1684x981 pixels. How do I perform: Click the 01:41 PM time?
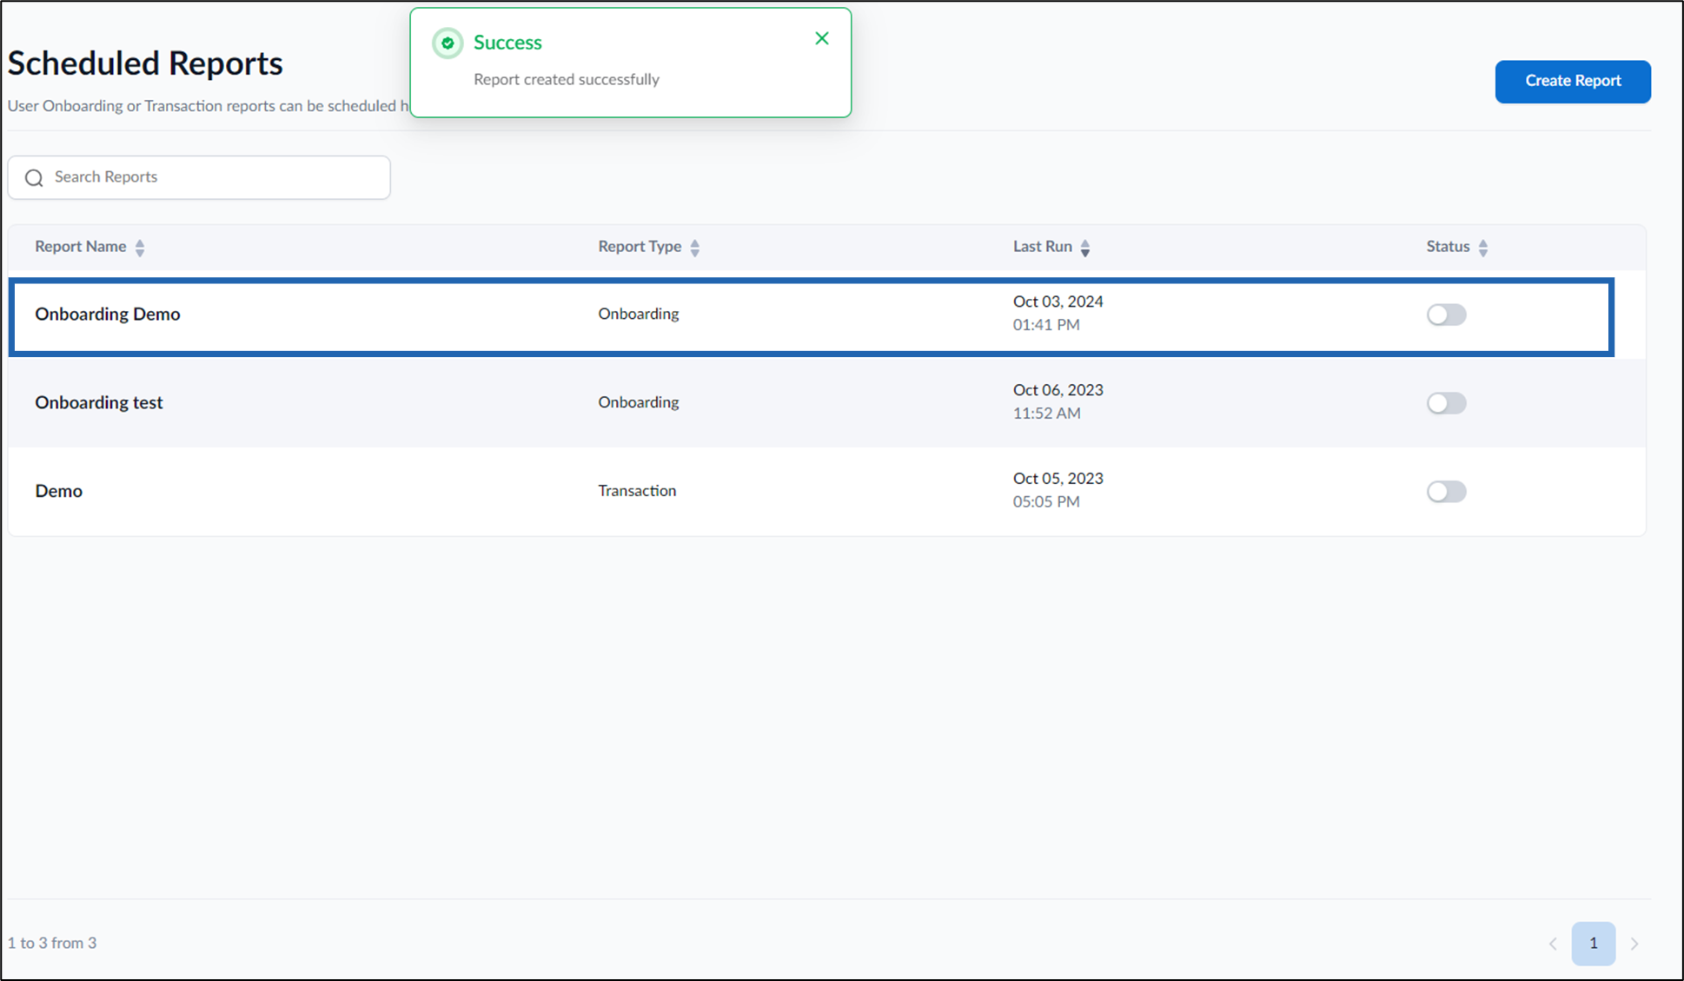click(1046, 325)
